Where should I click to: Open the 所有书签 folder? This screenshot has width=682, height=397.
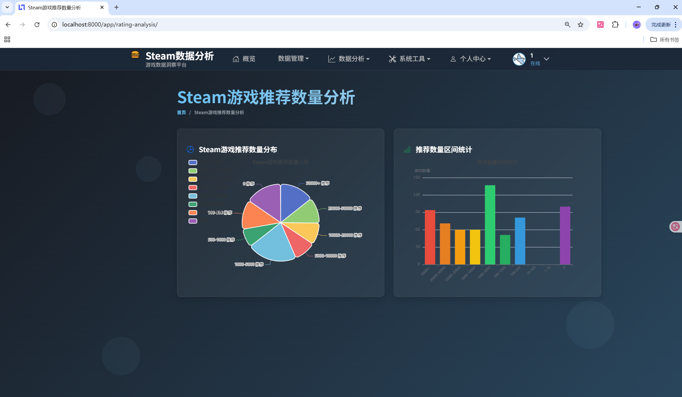click(665, 40)
